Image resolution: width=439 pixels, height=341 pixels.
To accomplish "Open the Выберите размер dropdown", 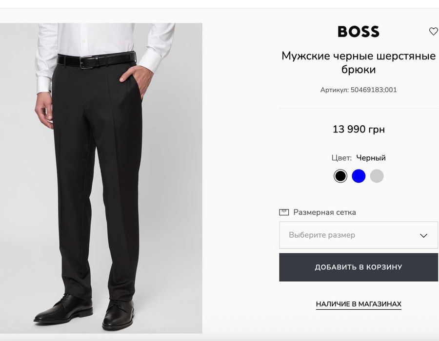I will point(358,235).
